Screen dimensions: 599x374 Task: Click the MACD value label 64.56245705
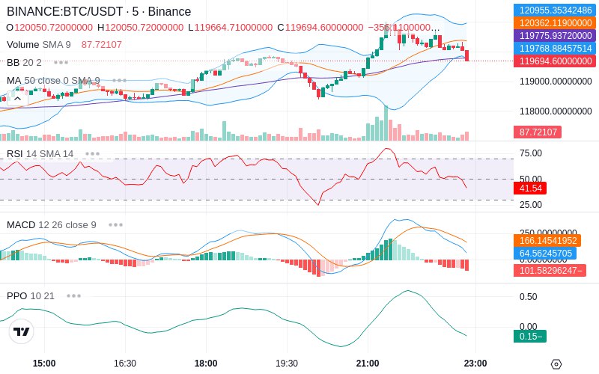point(545,254)
